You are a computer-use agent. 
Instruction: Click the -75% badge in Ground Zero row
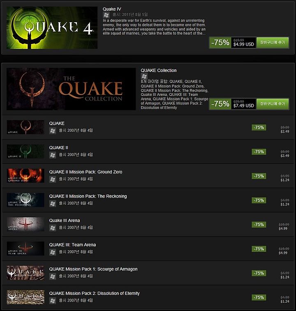[259, 176]
